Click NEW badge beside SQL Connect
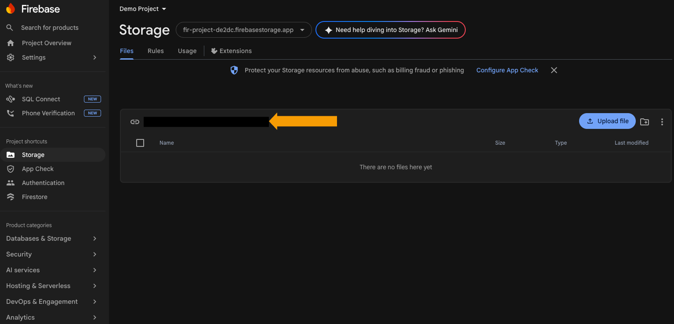This screenshot has height=324, width=674. pos(92,99)
